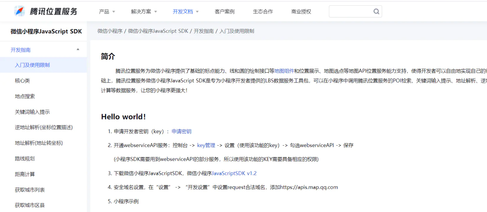Open the key管理 link
The height and width of the screenshot is (212, 487).
[206, 145]
